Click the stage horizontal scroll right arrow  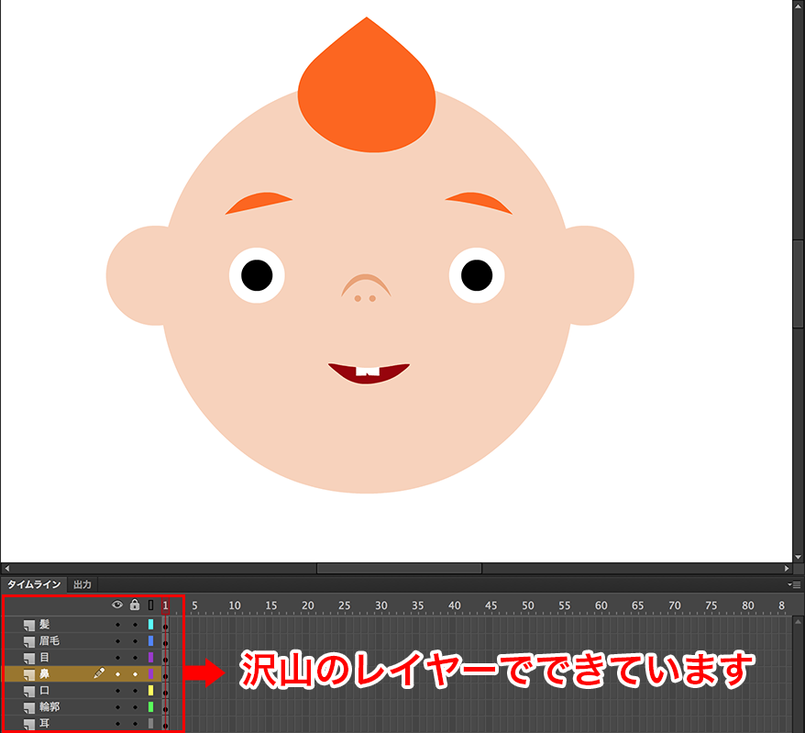787,569
